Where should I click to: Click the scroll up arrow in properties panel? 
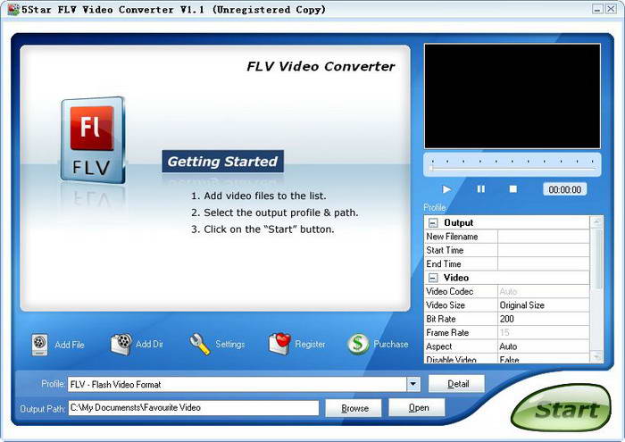coord(596,221)
